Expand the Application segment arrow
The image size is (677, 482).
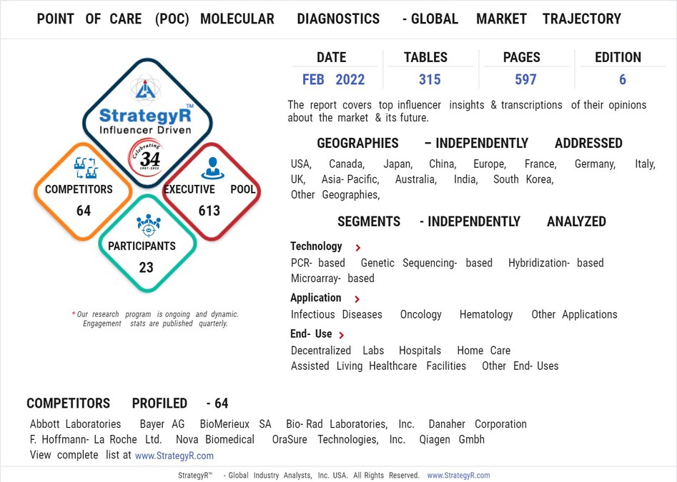pyautogui.click(x=357, y=298)
